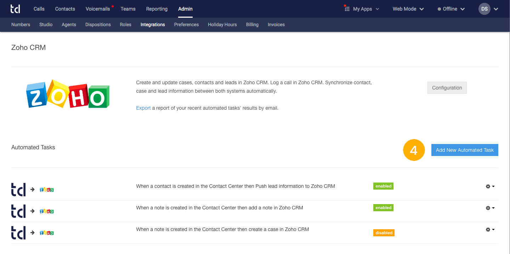The height and width of the screenshot is (254, 510).
Task: Expand user menu chevron beside DS
Action: pos(496,9)
